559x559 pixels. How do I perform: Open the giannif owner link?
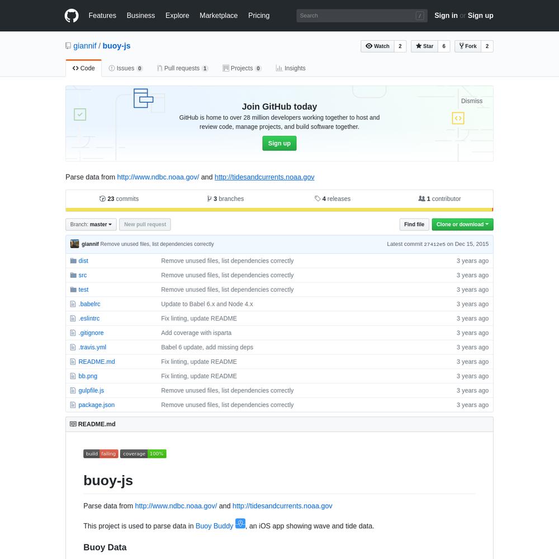(x=85, y=46)
